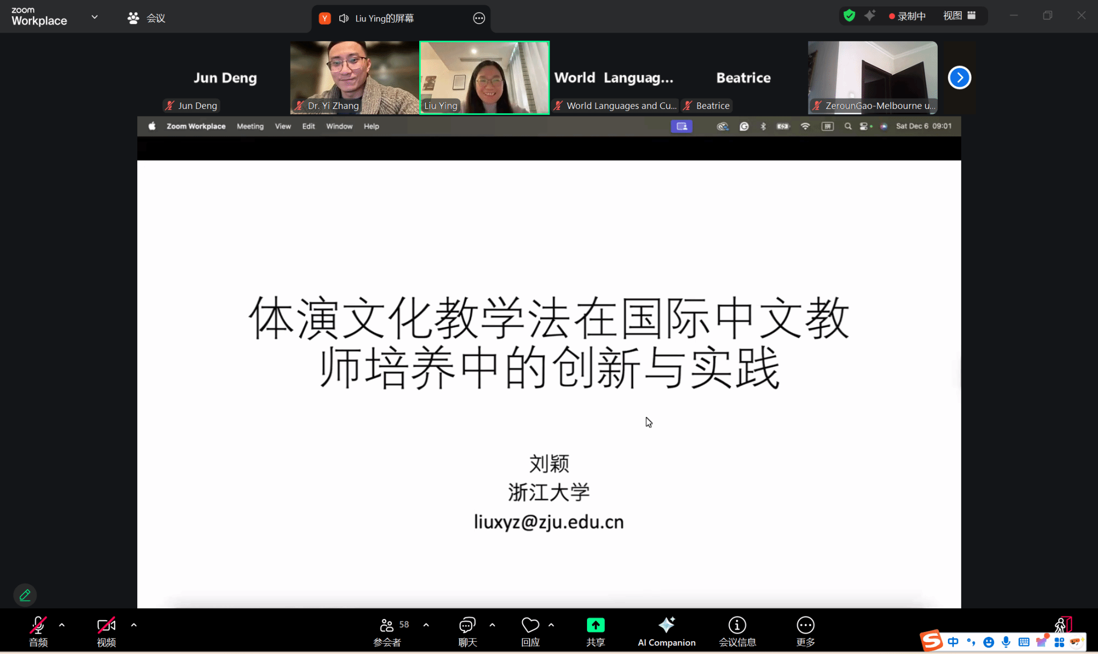Select Dr. Yi Zhang's video thumbnail

[354, 78]
